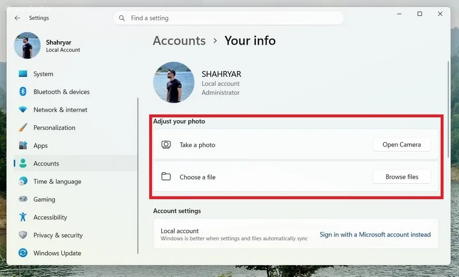Click the Open Camera button
Viewport: 459px width, 277px height.
tap(402, 144)
